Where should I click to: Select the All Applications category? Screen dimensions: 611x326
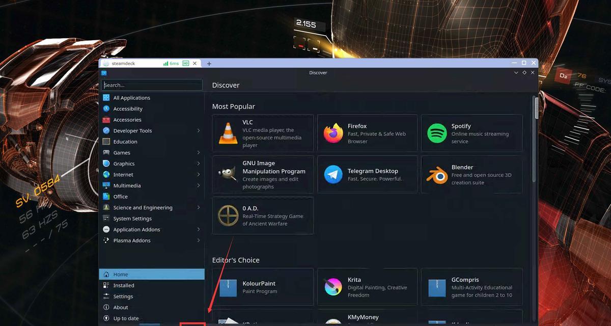pos(152,98)
